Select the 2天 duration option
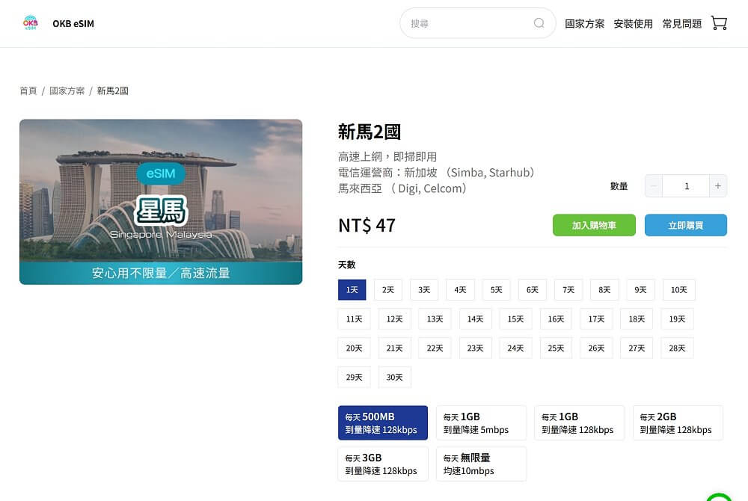748x501 pixels. pos(387,290)
